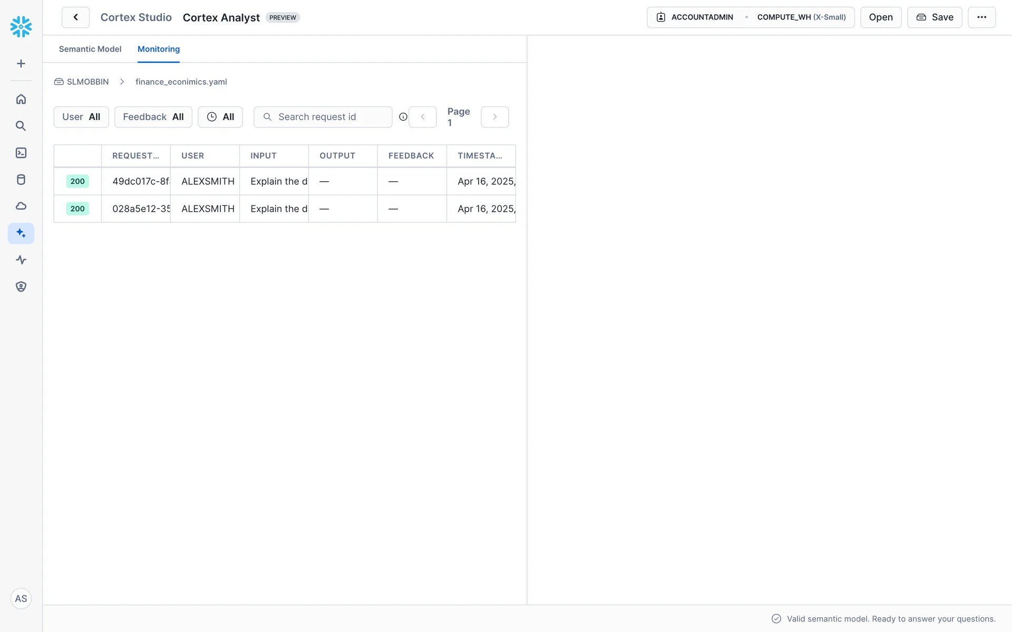The height and width of the screenshot is (632, 1012).
Task: Open the Feedback All filter dropdown
Action: (153, 117)
